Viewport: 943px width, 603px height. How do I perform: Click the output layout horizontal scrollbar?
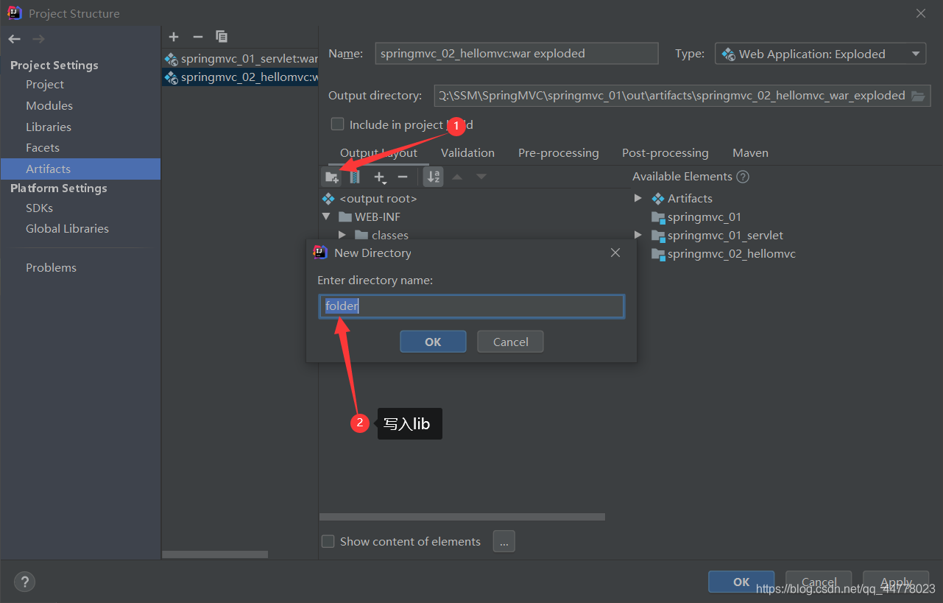click(462, 517)
